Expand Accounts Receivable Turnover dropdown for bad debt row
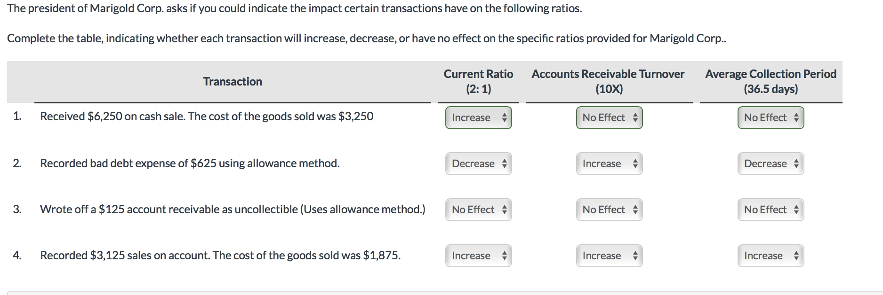The width and height of the screenshot is (883, 295). pos(609,163)
